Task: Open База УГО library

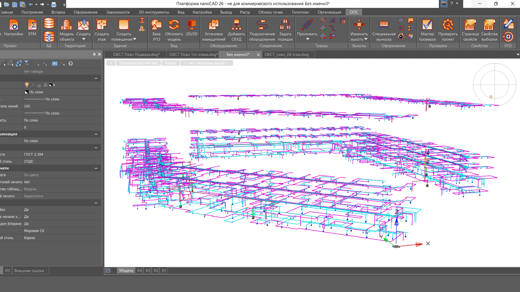Action: 156,30
